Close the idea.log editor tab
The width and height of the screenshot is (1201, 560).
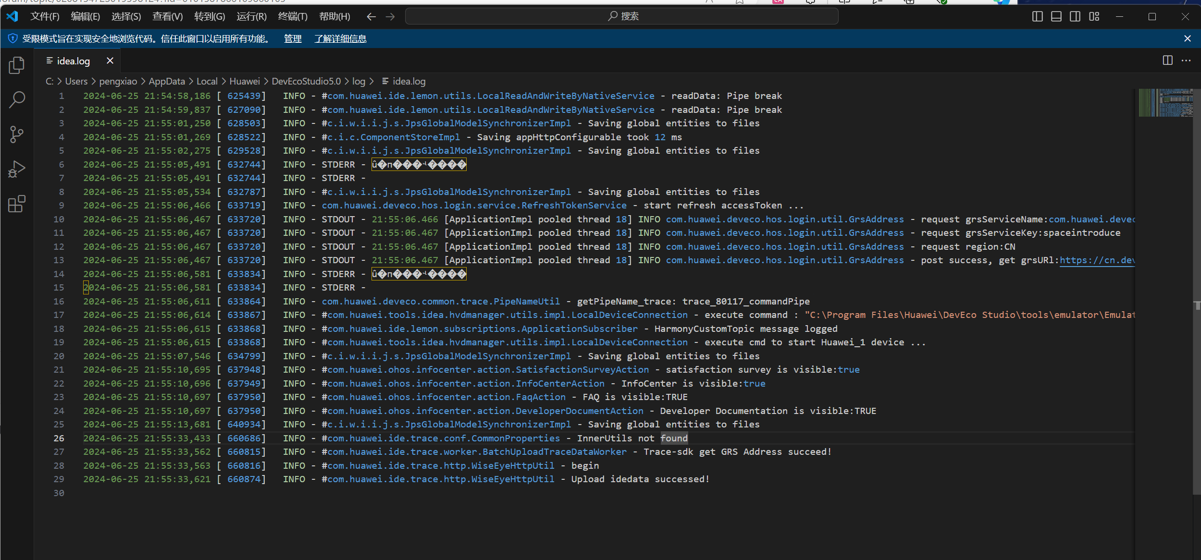(110, 61)
